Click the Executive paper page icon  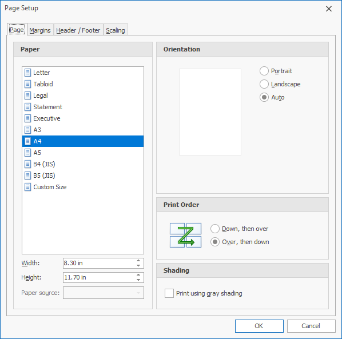(x=27, y=118)
